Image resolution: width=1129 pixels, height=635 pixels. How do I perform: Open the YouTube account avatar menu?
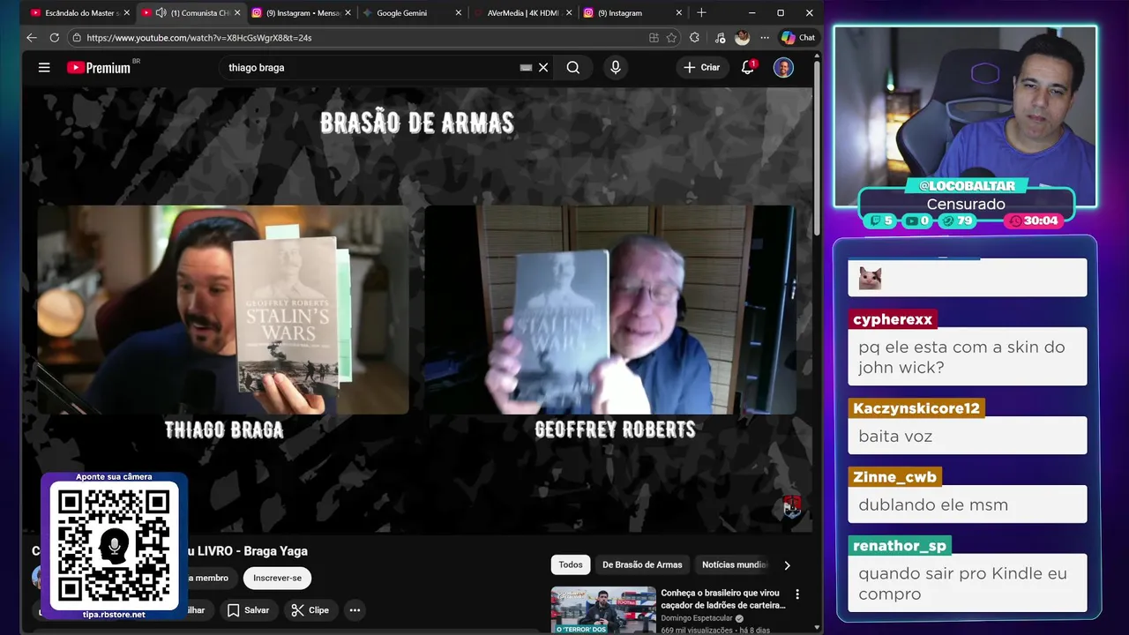click(783, 67)
